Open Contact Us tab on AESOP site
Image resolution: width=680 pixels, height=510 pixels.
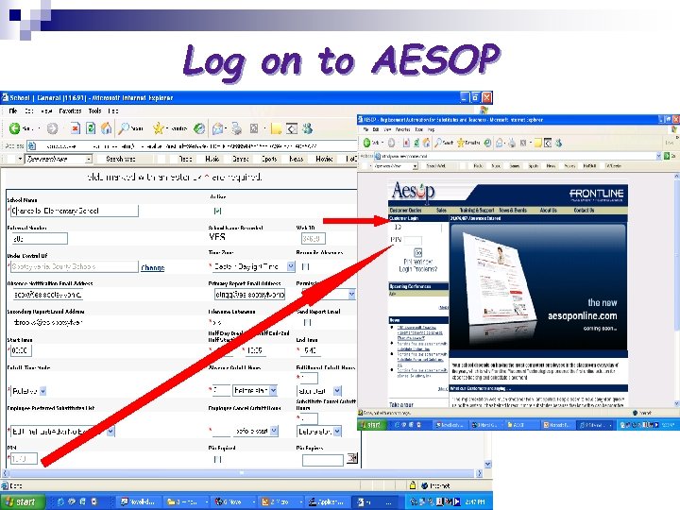point(585,210)
